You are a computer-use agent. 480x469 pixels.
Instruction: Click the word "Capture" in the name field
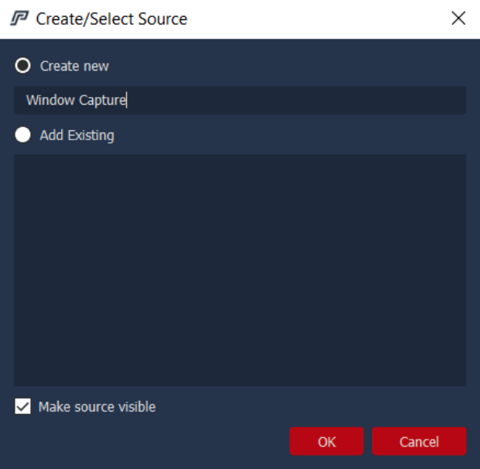point(103,100)
